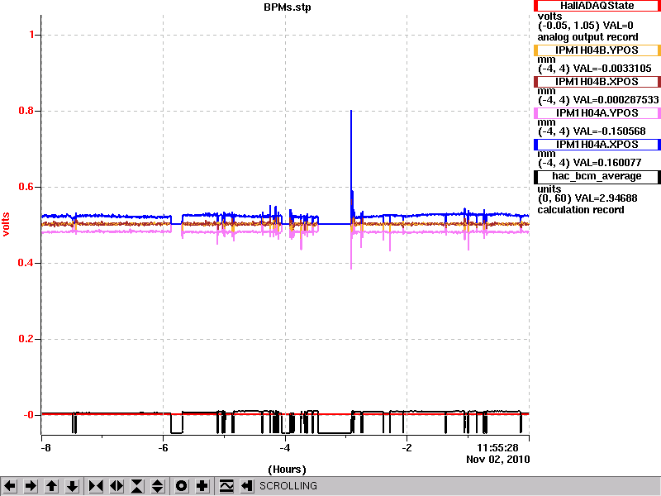The height and width of the screenshot is (496, 661).
Task: Click the 0.6 y-axis tick label
Action: click(x=26, y=187)
